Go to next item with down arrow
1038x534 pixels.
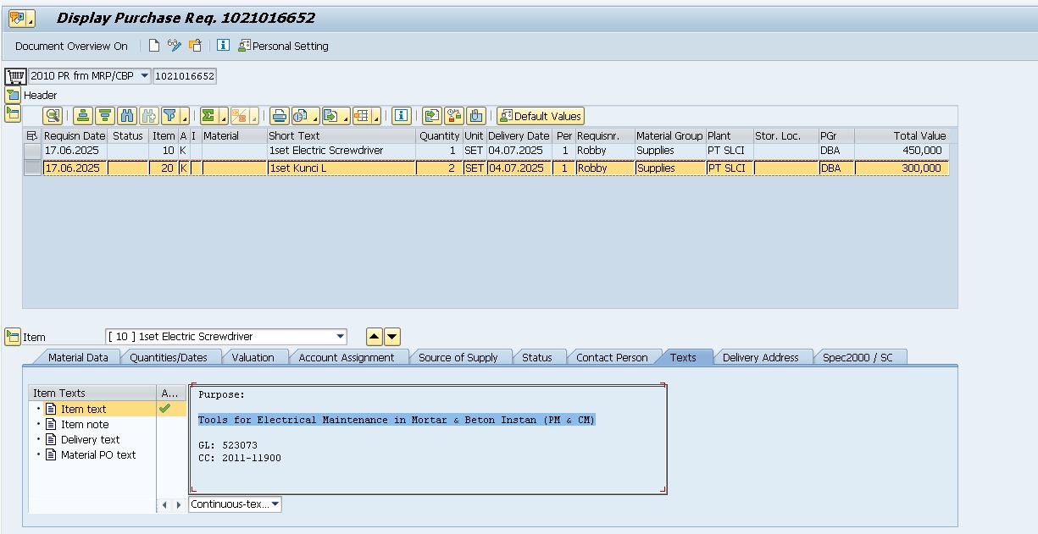392,337
